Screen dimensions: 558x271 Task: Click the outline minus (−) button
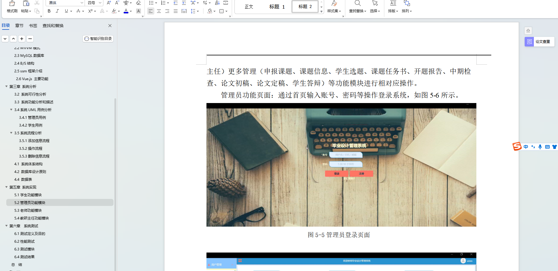30,39
